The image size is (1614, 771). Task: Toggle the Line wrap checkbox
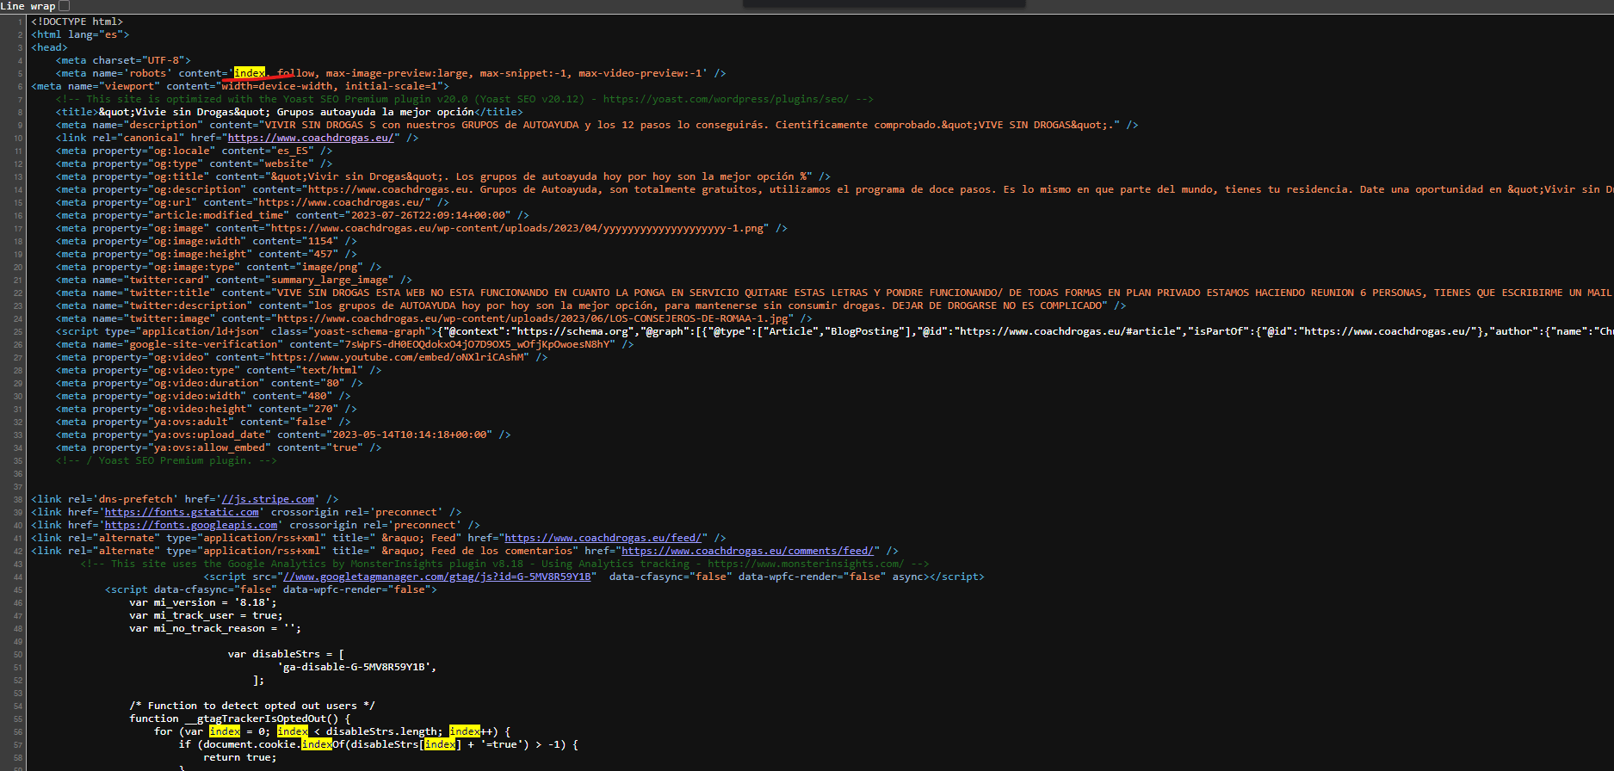click(64, 6)
